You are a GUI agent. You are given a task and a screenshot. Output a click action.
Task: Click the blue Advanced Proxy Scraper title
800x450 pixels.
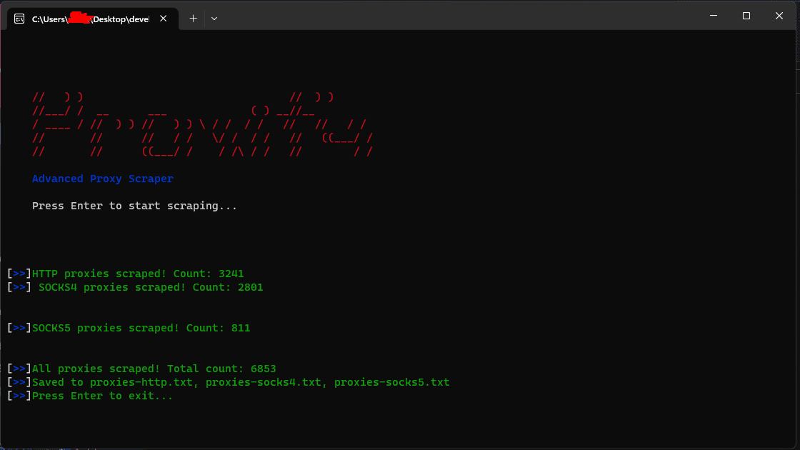101,178
